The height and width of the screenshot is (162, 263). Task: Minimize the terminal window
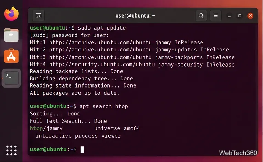pyautogui.click(x=229, y=16)
